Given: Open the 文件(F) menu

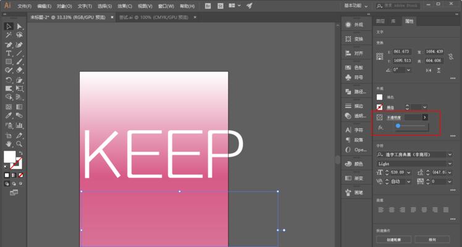Looking at the screenshot, I should click(25, 6).
